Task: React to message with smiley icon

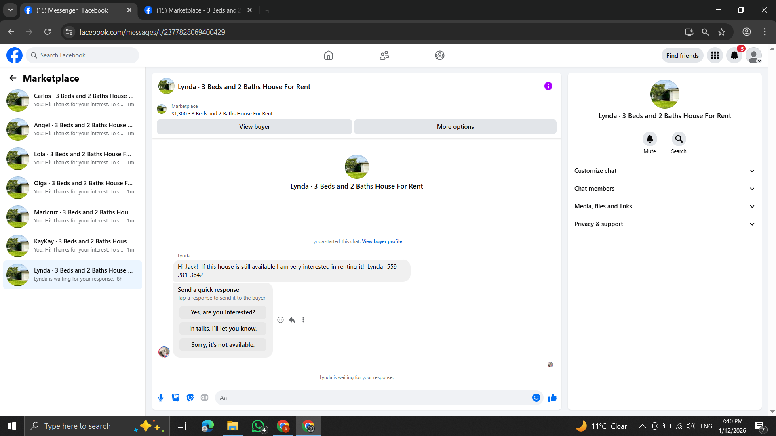Action: (280, 320)
